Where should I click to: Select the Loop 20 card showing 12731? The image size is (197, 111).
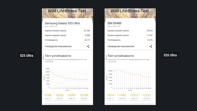[x=146, y=97]
